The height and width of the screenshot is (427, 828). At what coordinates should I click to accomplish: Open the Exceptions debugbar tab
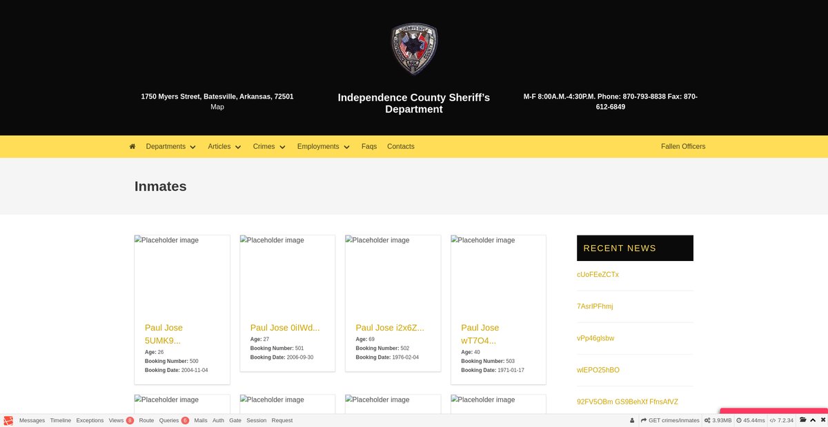click(x=90, y=420)
